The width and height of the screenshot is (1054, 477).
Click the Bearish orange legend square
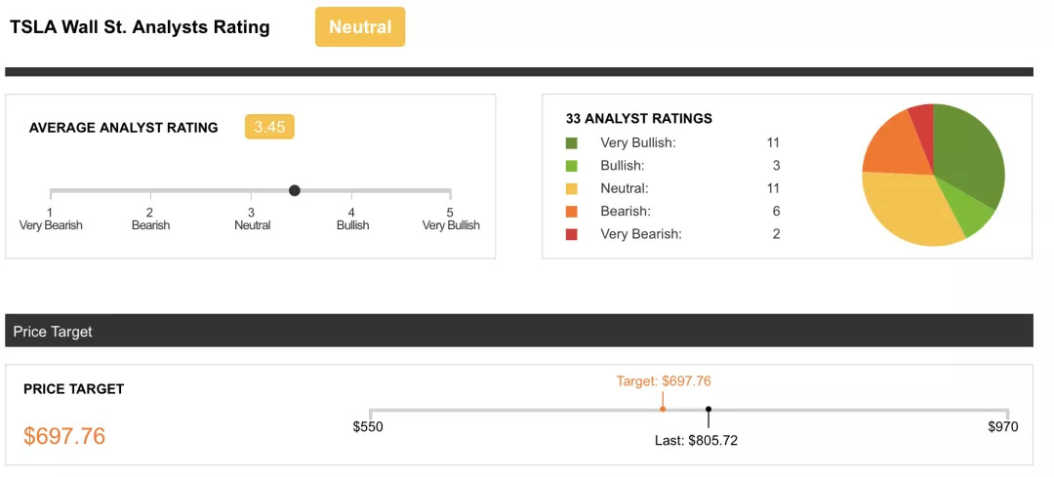click(x=572, y=211)
